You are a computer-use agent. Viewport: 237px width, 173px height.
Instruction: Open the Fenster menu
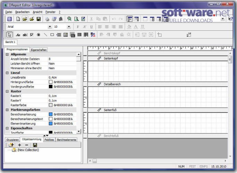coord(51,12)
